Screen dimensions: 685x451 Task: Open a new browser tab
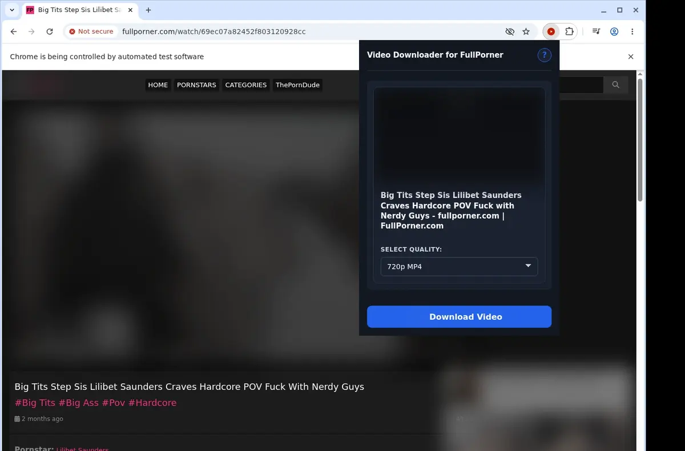click(148, 10)
